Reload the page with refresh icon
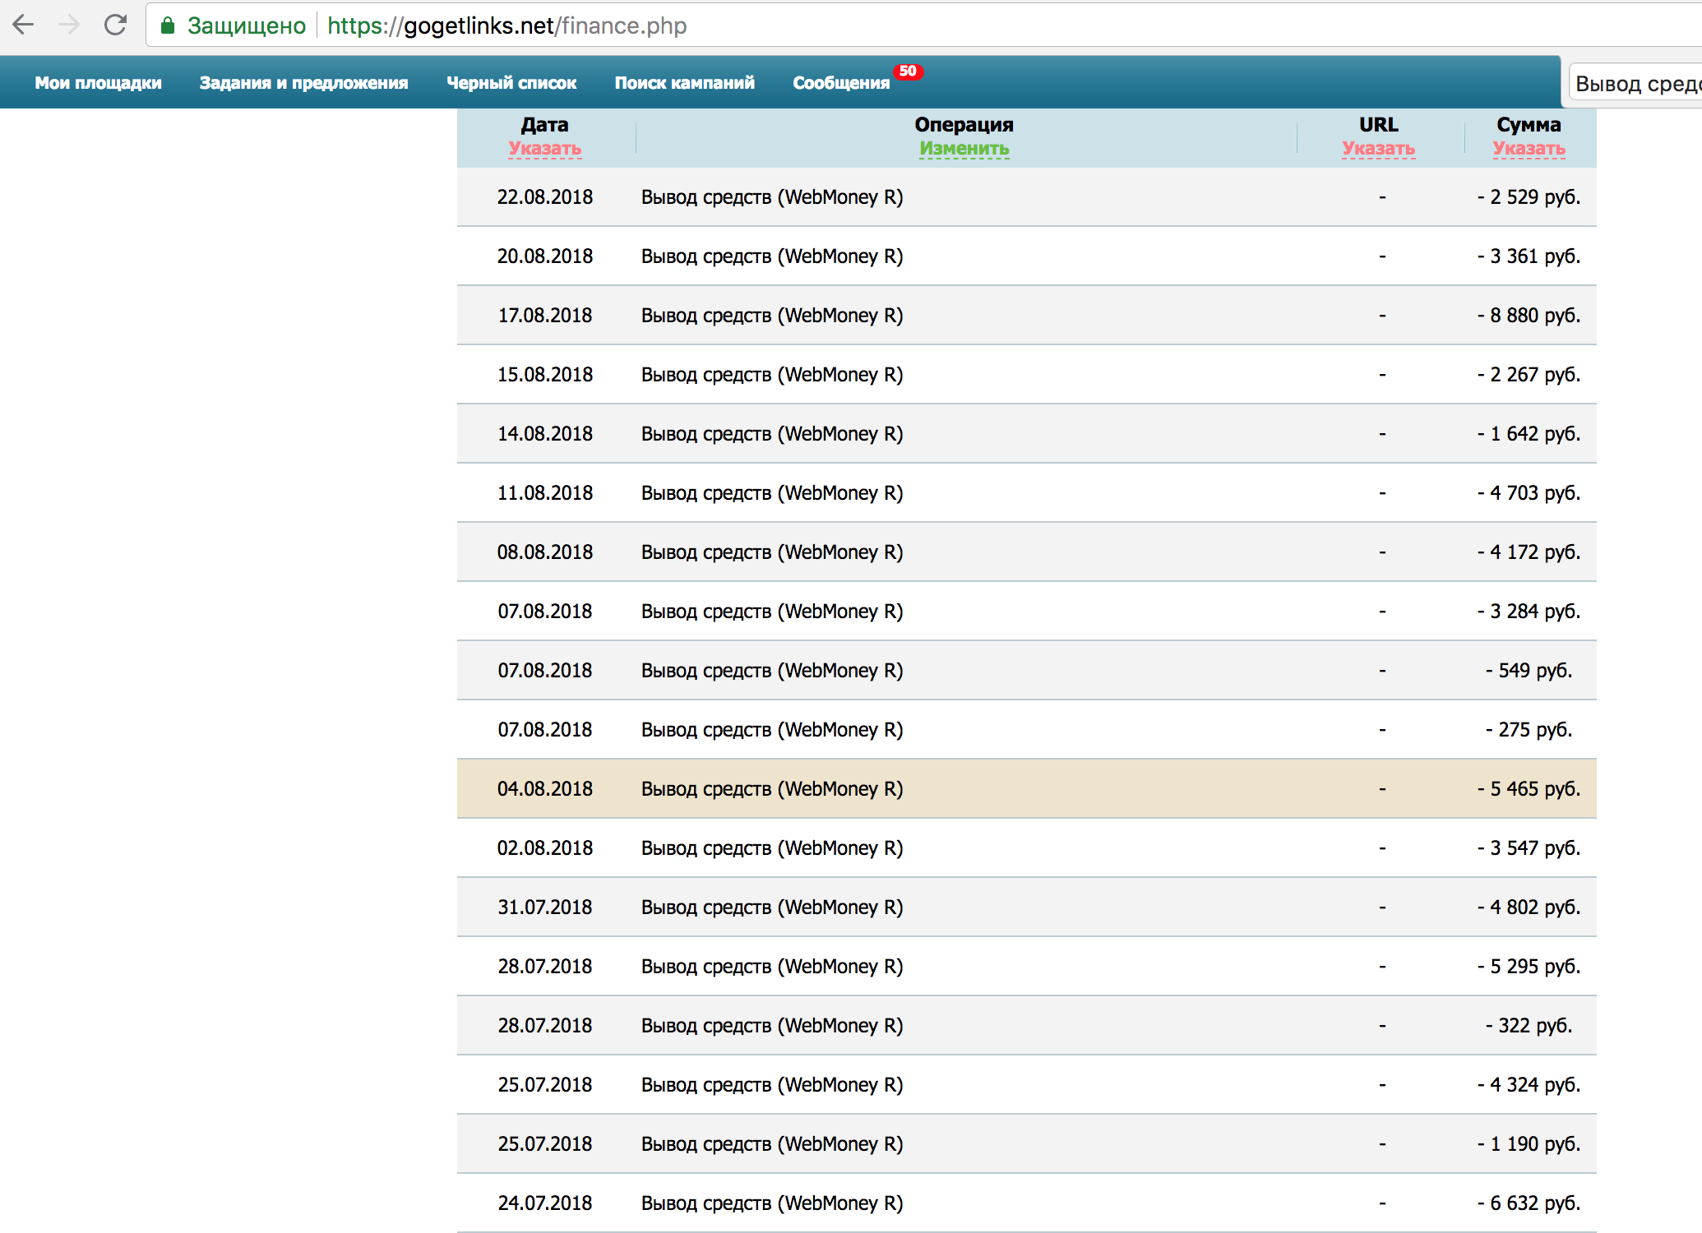 [x=115, y=25]
